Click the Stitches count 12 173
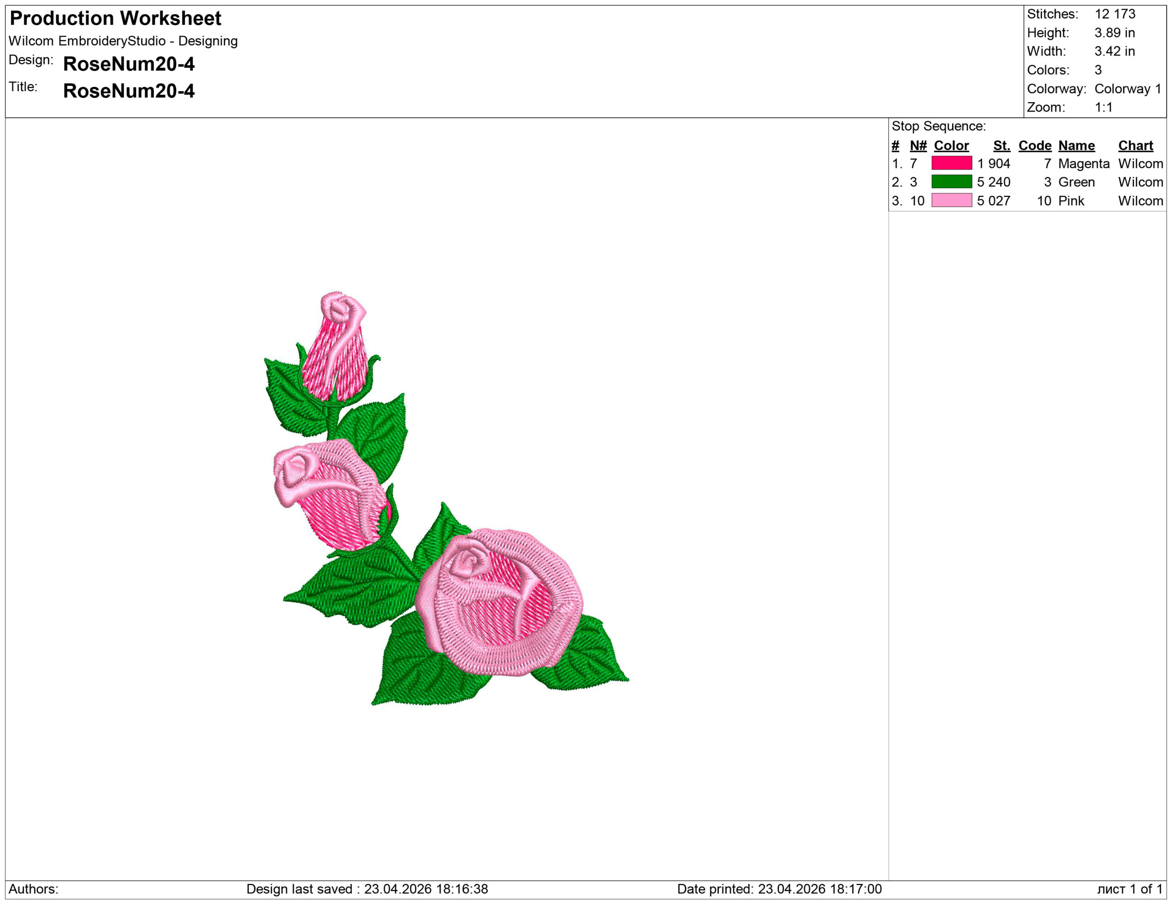Viewport: 1172px width, 901px height. point(1115,14)
